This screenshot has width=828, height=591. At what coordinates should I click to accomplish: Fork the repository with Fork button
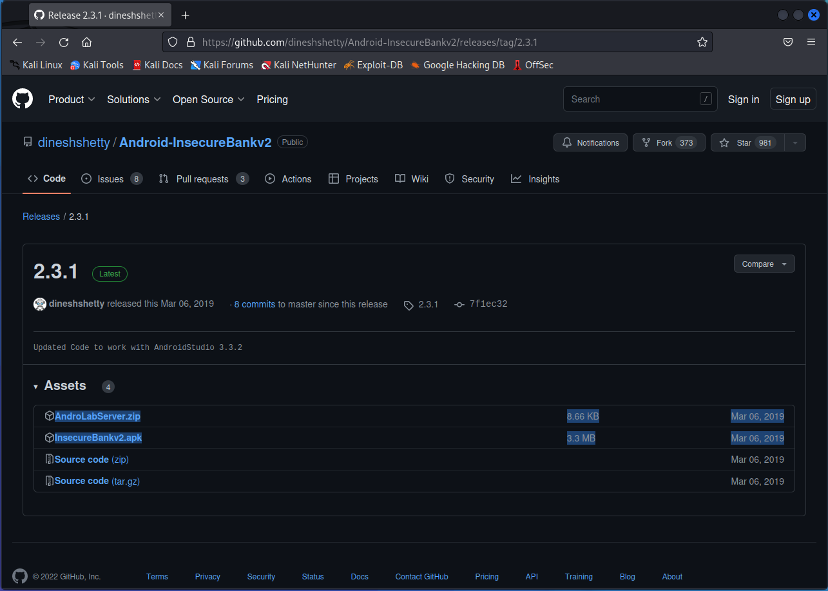pos(669,143)
